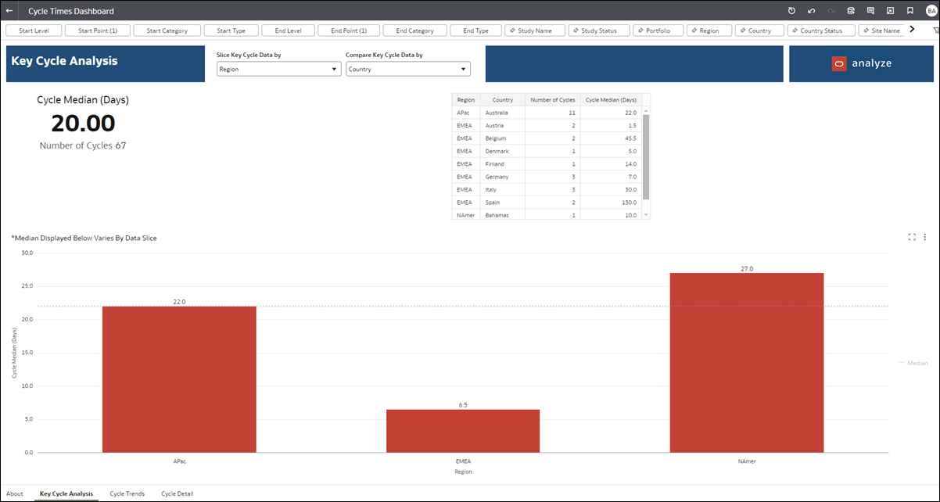Expand the chart to fullscreen view
The image size is (940, 502).
(911, 236)
